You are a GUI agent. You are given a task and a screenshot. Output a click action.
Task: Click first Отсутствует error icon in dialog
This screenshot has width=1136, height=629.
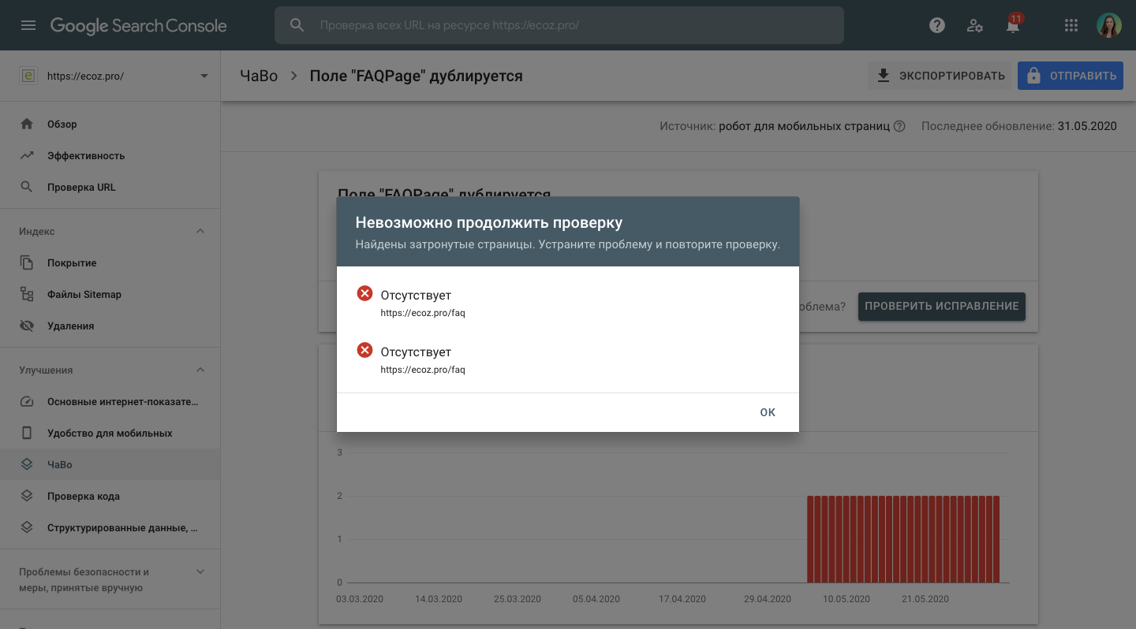[364, 293]
